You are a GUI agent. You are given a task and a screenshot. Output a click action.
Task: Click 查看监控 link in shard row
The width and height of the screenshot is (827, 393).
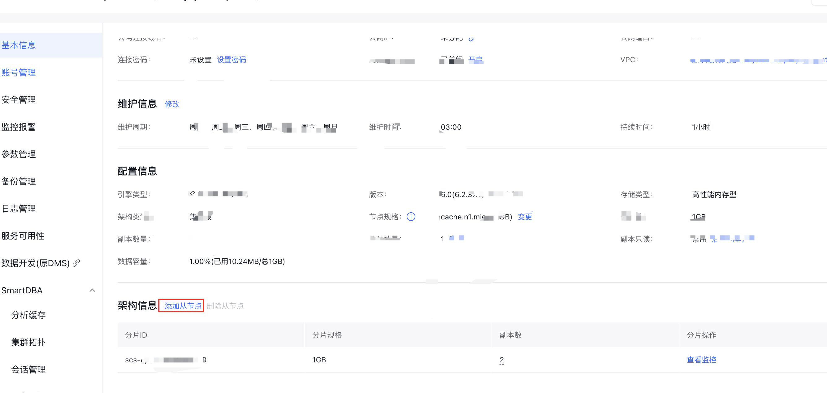coord(701,360)
